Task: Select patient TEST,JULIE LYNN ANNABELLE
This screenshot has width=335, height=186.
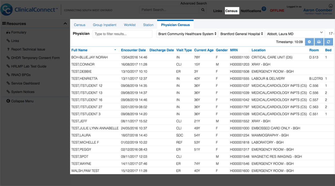Action: coord(95,128)
